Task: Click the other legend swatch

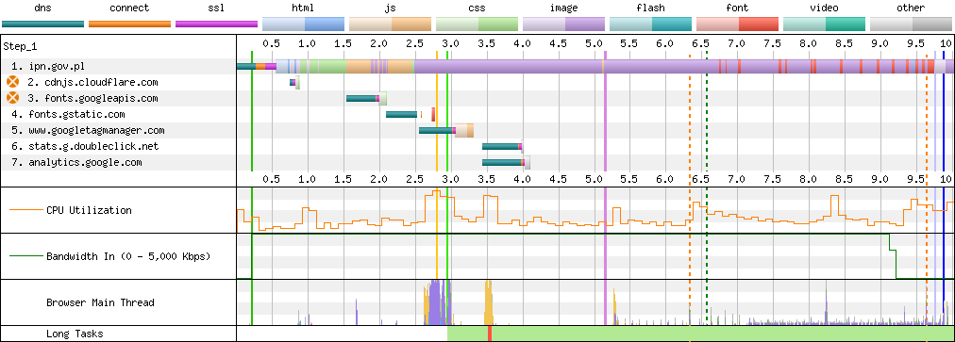Action: coord(911,24)
